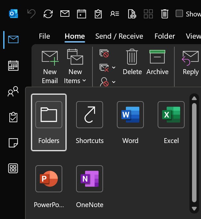The width and height of the screenshot is (201, 219).
Task: Open Notes from the sidebar
Action: pyautogui.click(x=13, y=143)
